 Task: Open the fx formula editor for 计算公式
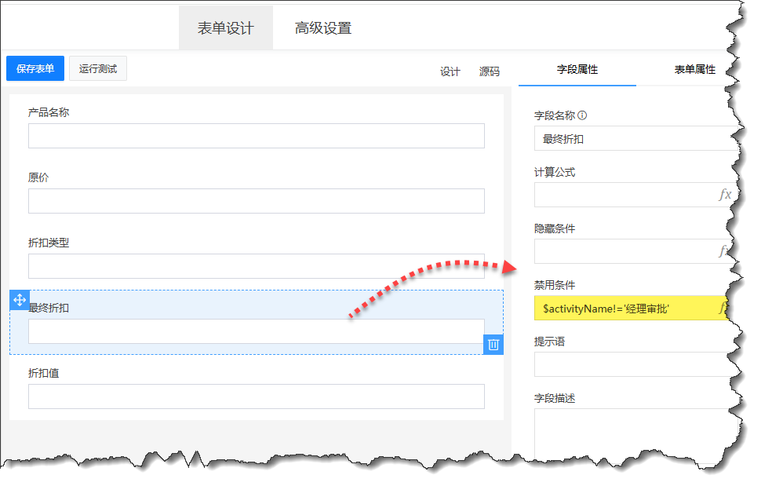pyautogui.click(x=726, y=193)
